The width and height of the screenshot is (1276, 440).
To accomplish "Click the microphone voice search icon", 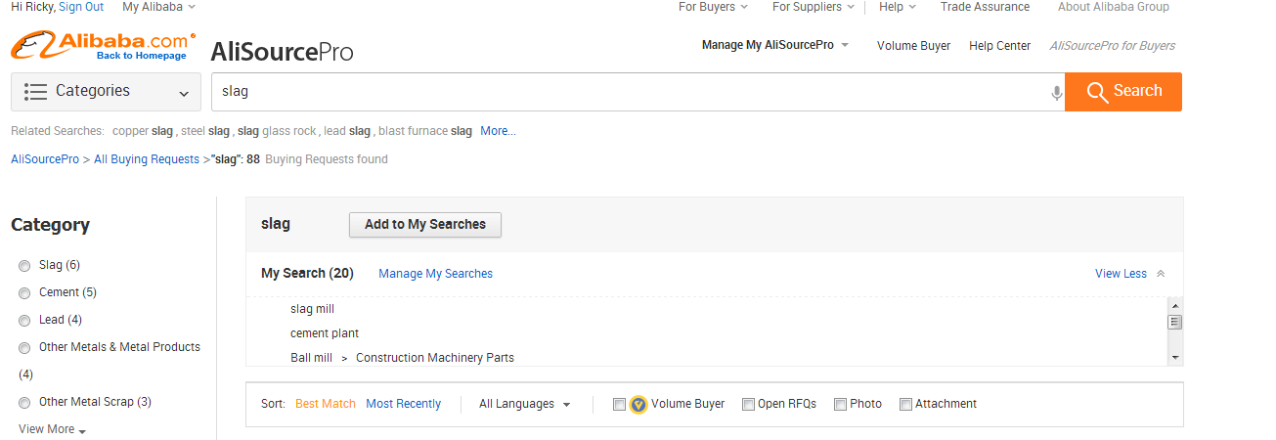I will click(x=1056, y=93).
